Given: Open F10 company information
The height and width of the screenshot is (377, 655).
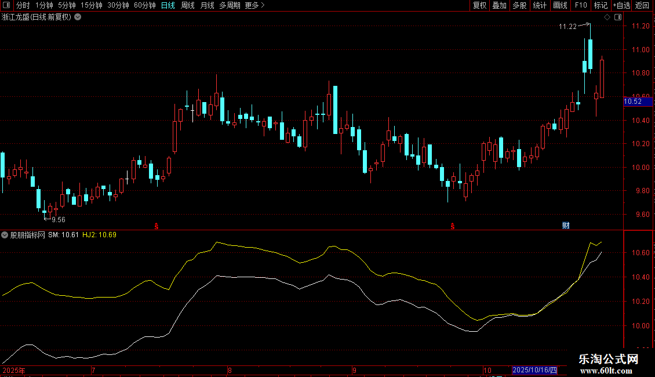Looking at the screenshot, I should pyautogui.click(x=580, y=5).
